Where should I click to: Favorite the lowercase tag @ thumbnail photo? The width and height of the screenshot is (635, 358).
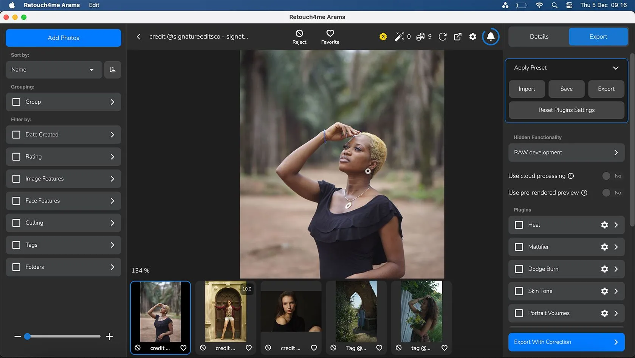point(444,348)
